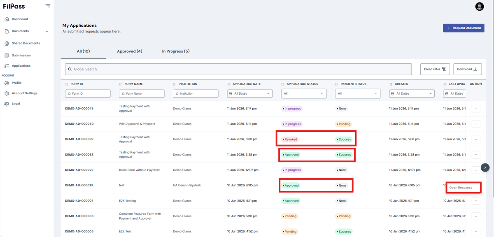Open the Application Status filter dropdown
This screenshot has height=237, width=494.
[x=304, y=94]
